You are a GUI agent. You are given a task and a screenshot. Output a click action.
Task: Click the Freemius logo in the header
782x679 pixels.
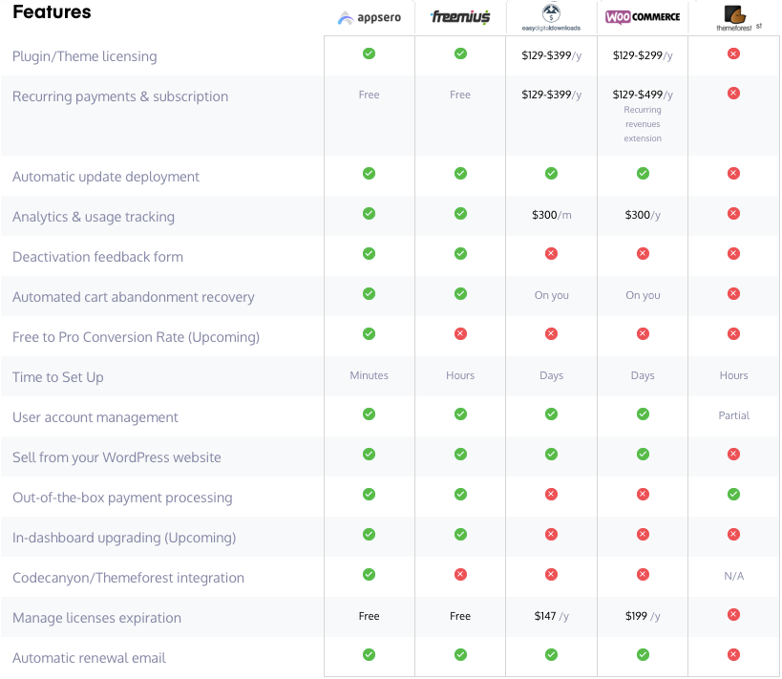coord(460,17)
